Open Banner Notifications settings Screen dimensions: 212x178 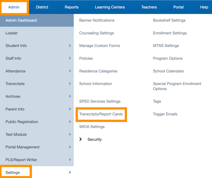coord(97,20)
